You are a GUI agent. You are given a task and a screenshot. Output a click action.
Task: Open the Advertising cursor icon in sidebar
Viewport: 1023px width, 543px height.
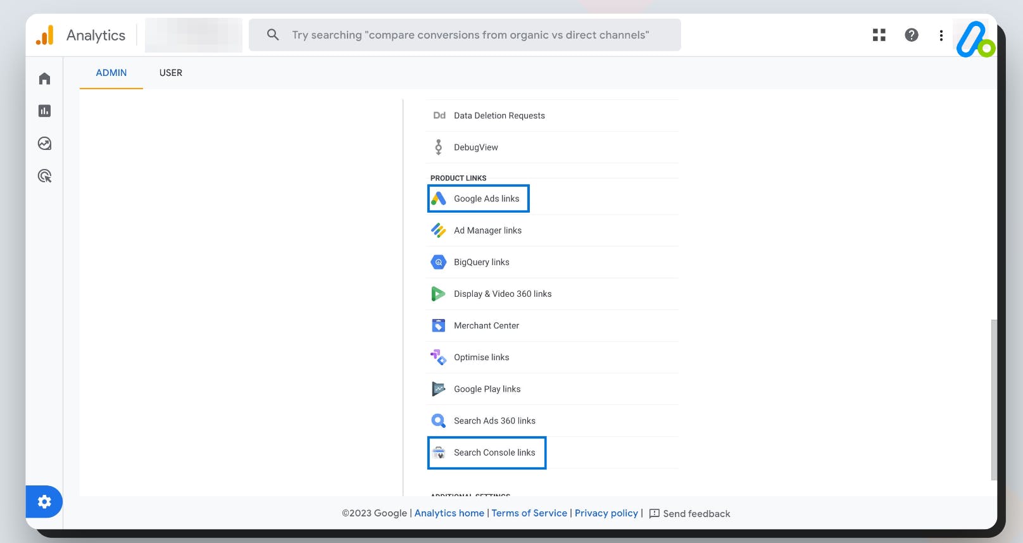coord(44,176)
